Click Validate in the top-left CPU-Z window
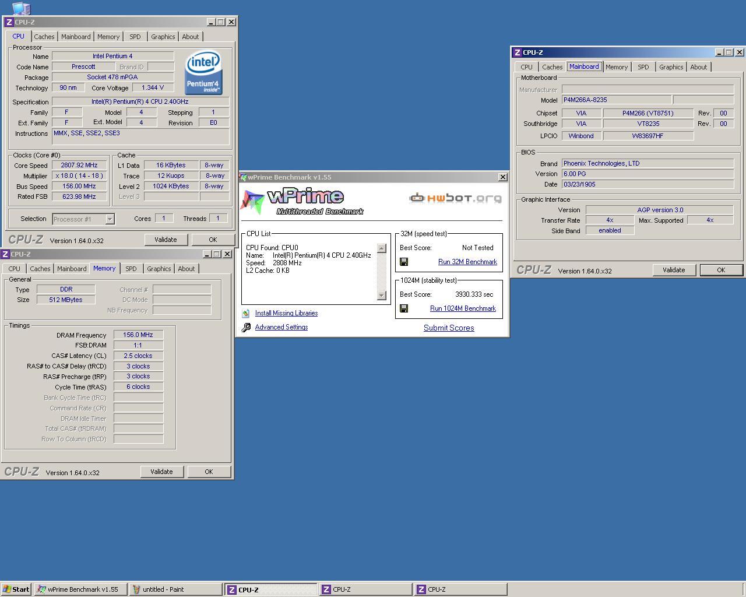746x597 pixels. (166, 240)
